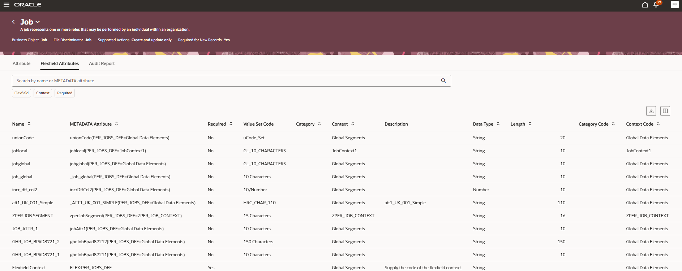Toggle the Required filter chip

(65, 93)
